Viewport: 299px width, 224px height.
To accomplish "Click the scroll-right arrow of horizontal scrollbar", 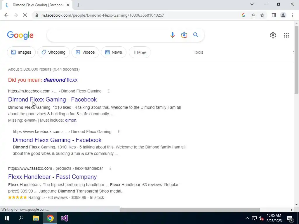I will click(x=291, y=210).
